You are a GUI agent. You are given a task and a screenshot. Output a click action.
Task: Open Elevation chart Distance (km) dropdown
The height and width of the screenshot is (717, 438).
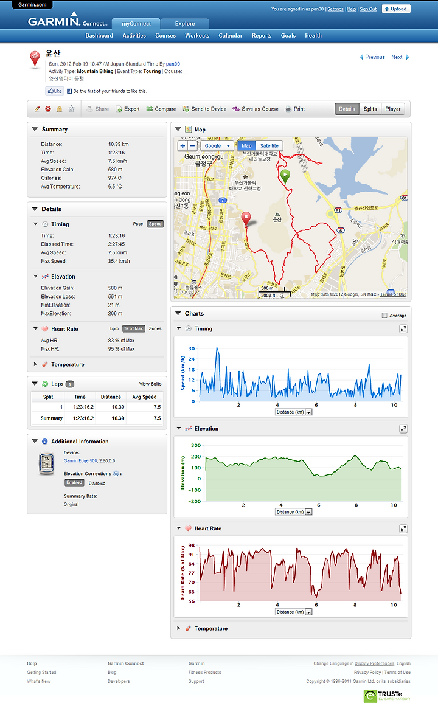294,512
